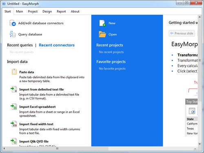Go to the Previous slide

click(182, 33)
